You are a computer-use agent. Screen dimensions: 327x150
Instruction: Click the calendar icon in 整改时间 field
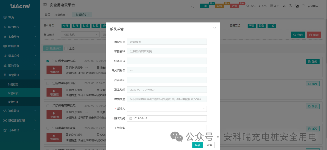[131, 118]
